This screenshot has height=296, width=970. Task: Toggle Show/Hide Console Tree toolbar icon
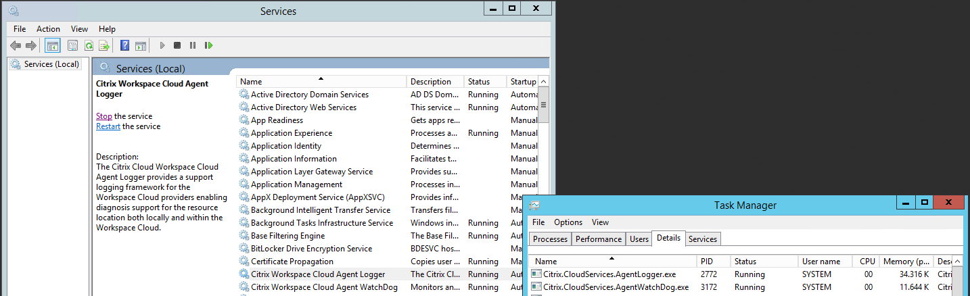[52, 45]
